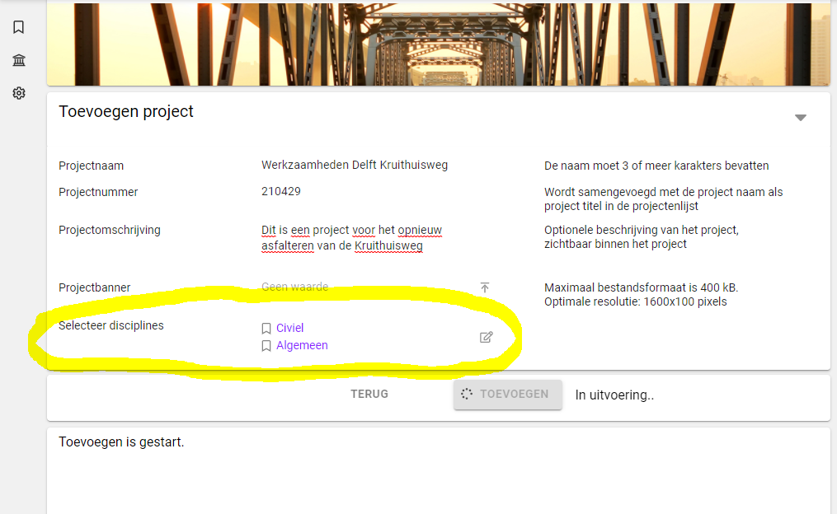Open the bookmark icon in left sidebar
The width and height of the screenshot is (837, 514).
pos(18,27)
